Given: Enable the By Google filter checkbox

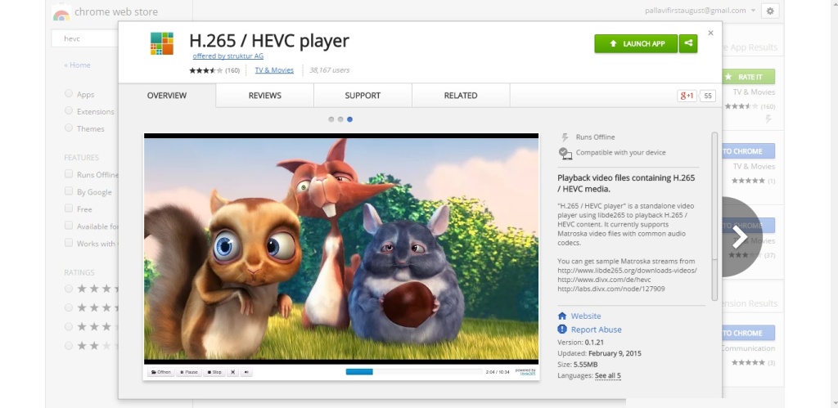Looking at the screenshot, I should [x=69, y=191].
